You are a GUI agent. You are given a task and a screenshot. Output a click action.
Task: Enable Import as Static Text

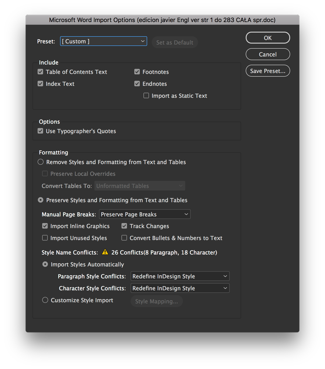point(146,96)
